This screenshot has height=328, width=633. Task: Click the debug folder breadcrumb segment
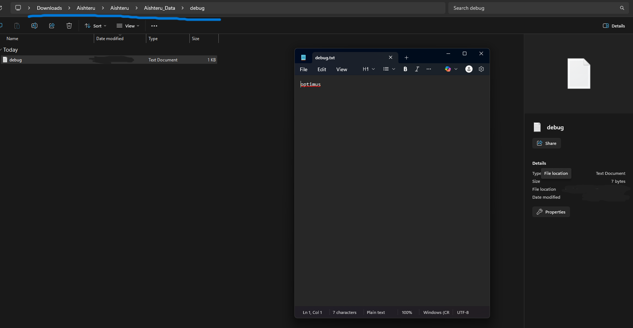point(197,8)
